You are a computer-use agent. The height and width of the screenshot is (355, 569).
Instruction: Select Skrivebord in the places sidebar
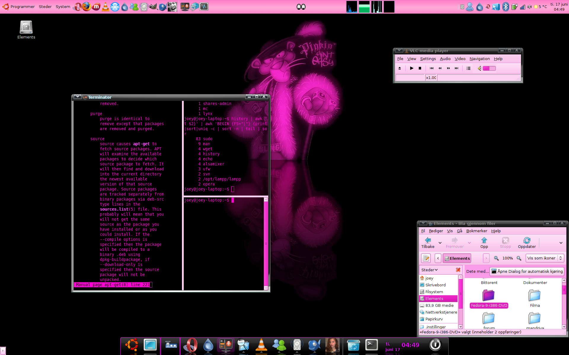pyautogui.click(x=439, y=285)
